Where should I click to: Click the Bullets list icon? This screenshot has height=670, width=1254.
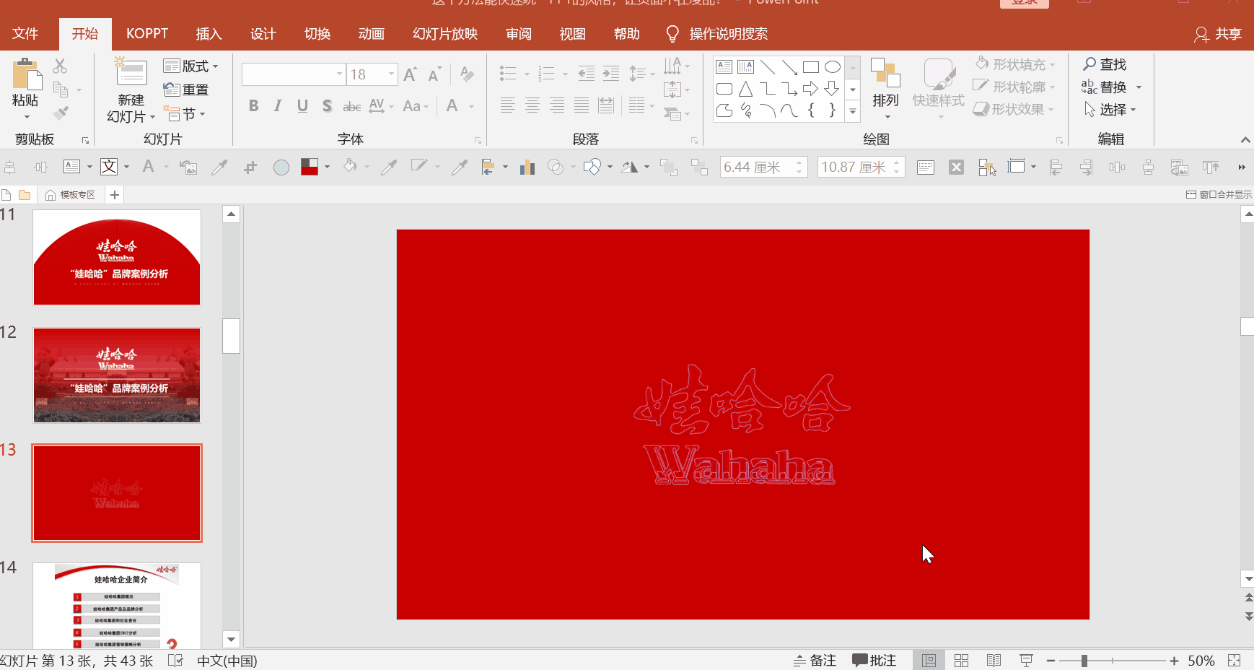click(508, 73)
